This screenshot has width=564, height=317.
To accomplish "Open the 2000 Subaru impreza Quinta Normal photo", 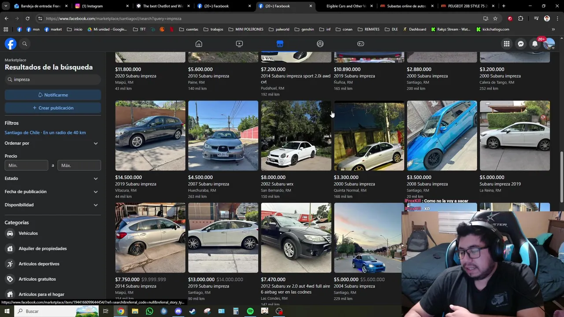I will pyautogui.click(x=369, y=136).
